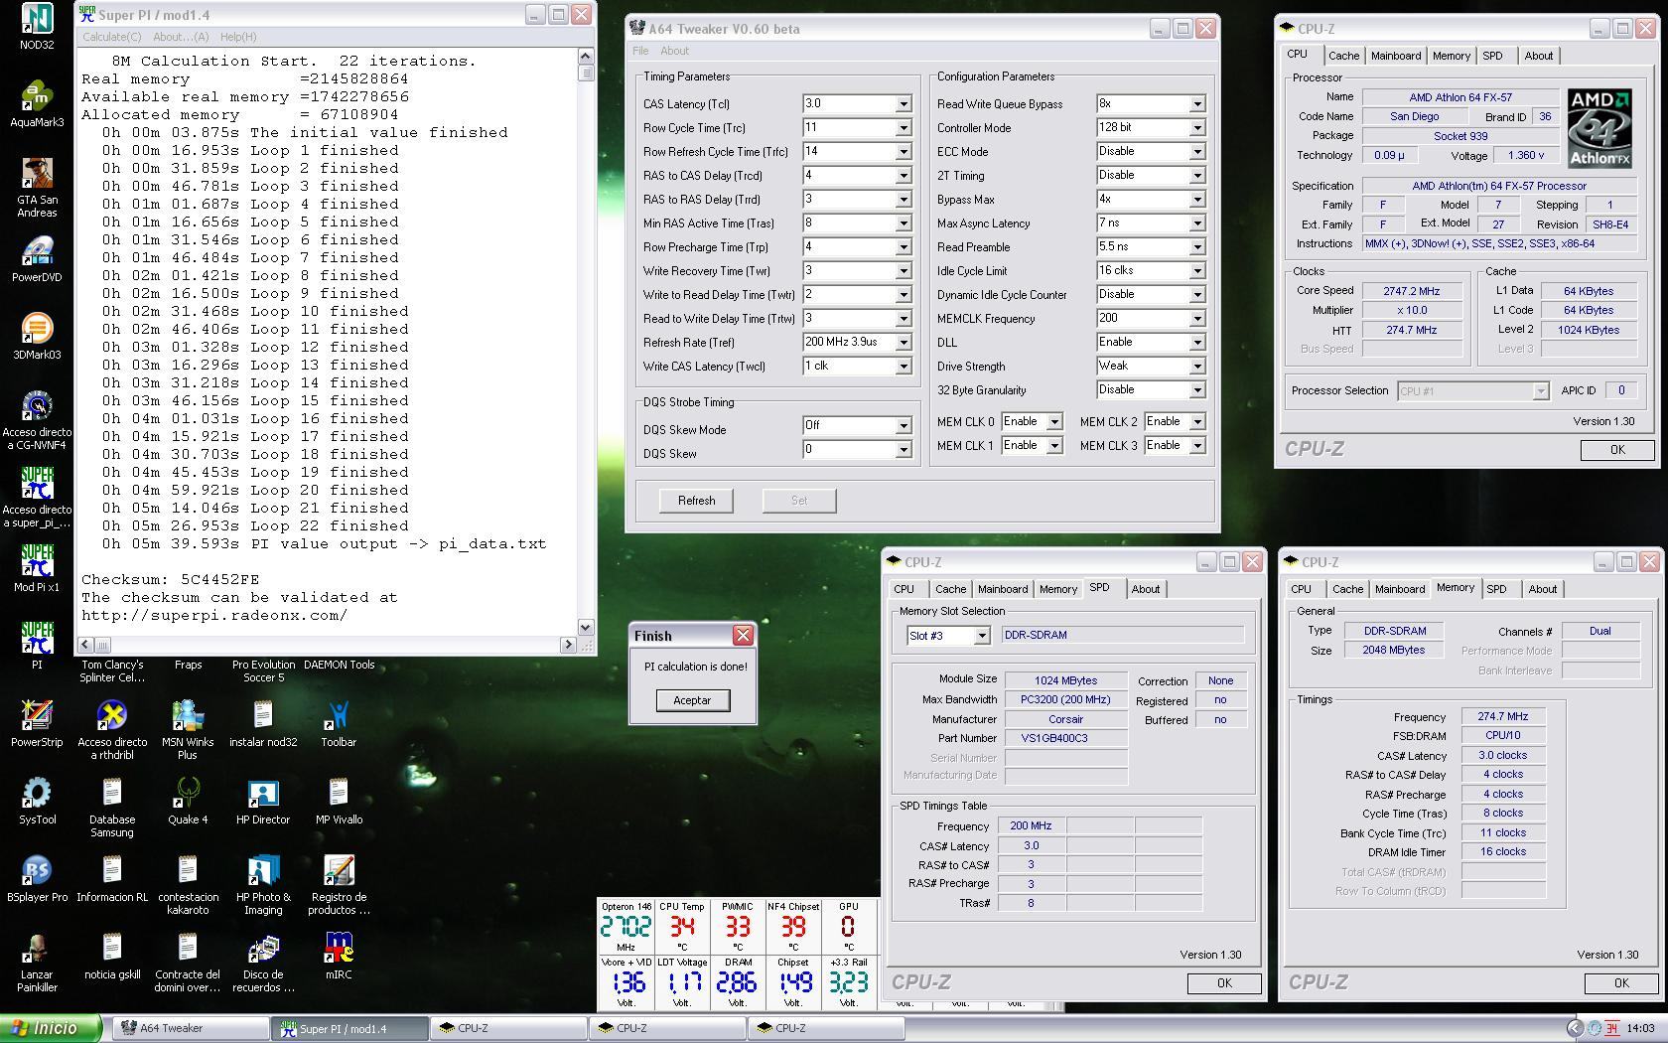
Task: Click the Refresh button in A64 Tweaker
Action: pos(696,501)
